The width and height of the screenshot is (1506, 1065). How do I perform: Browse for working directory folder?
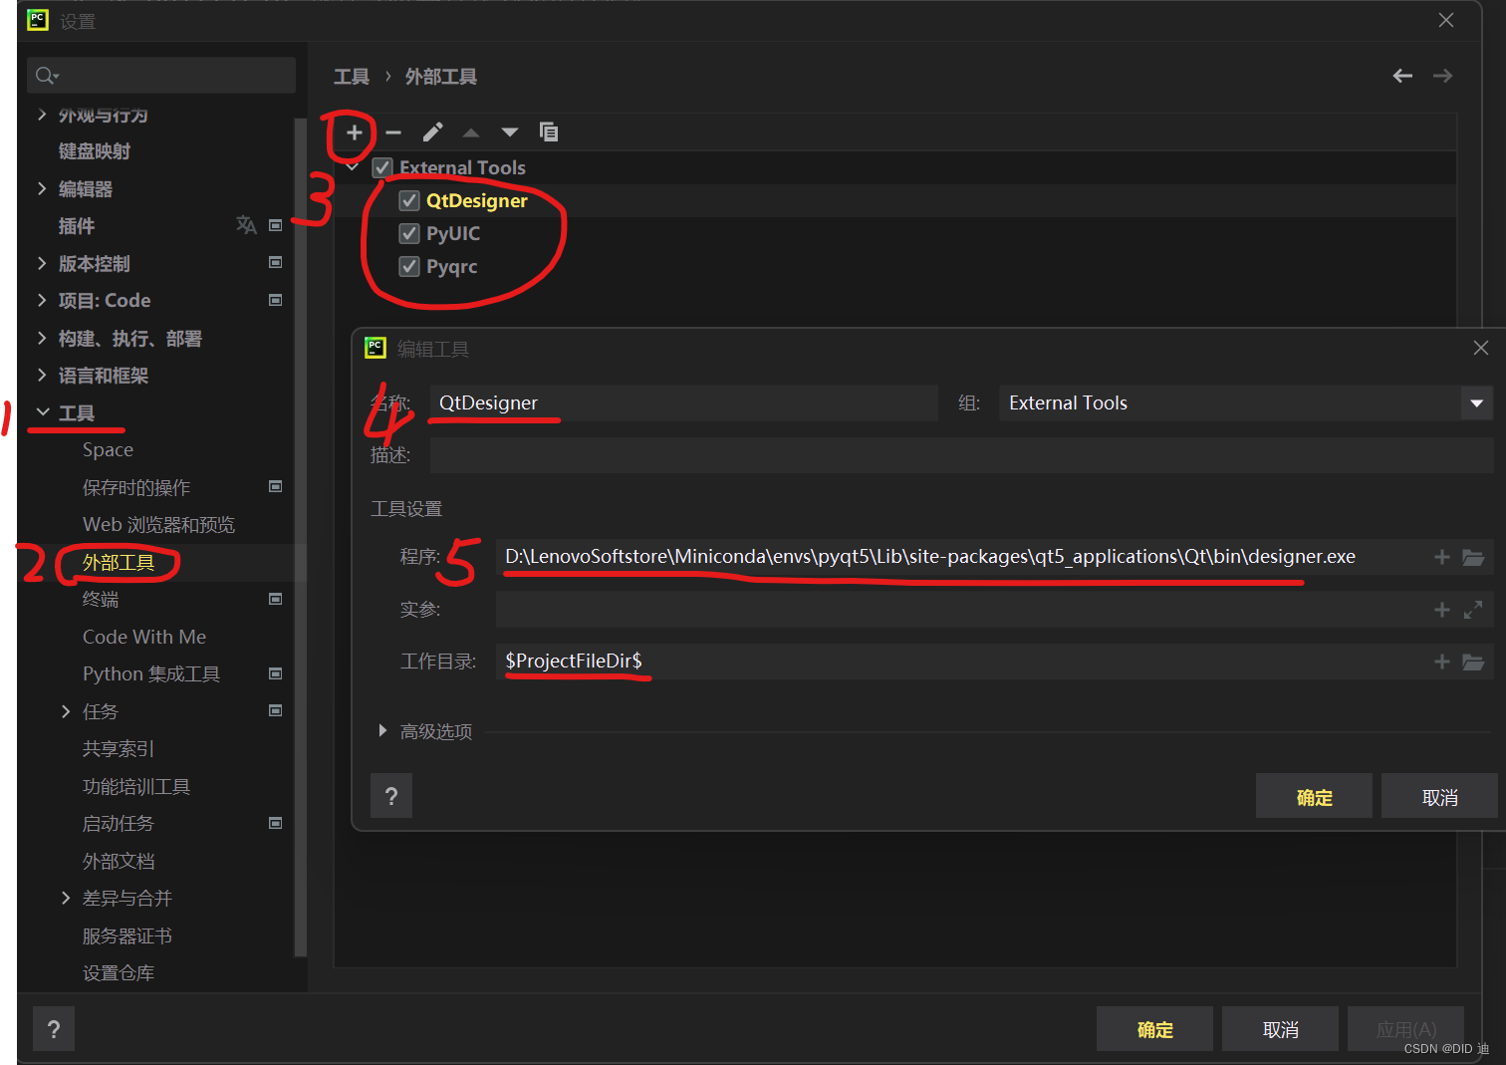point(1473,662)
